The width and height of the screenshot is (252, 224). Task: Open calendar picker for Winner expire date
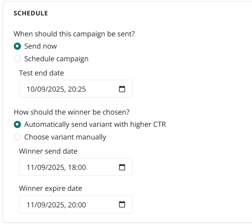click(122, 205)
